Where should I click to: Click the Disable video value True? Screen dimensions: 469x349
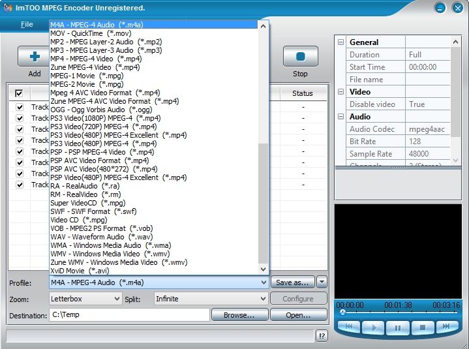click(427, 104)
